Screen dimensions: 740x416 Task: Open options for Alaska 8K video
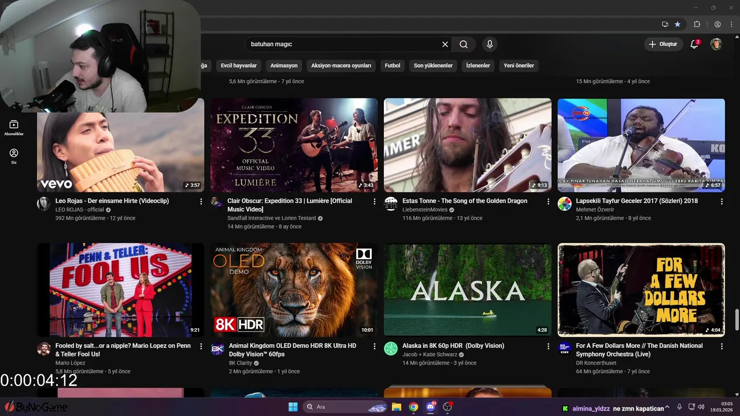(x=548, y=346)
